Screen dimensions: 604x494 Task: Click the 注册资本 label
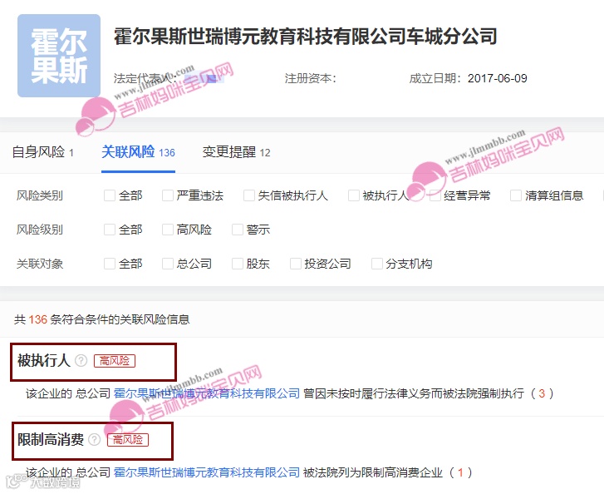(311, 78)
